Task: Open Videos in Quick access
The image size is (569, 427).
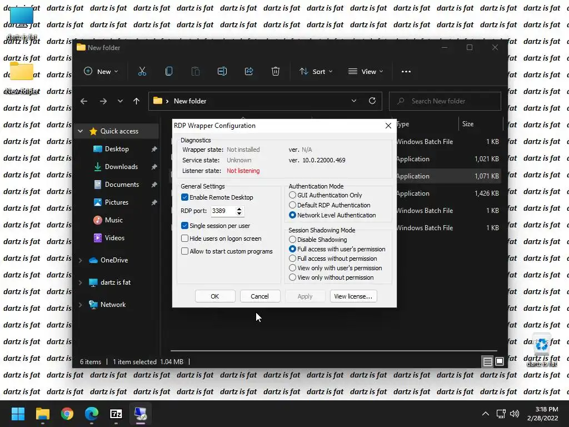Action: (x=114, y=238)
